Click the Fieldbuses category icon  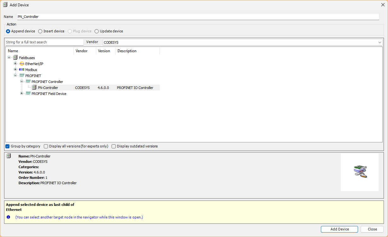[15, 58]
